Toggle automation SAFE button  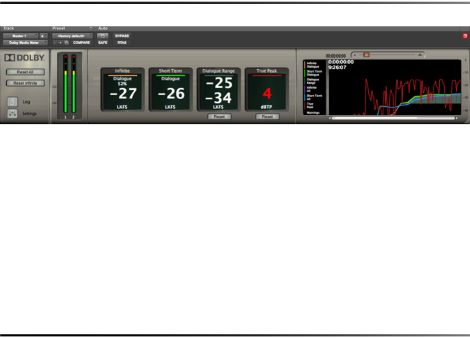click(x=103, y=42)
